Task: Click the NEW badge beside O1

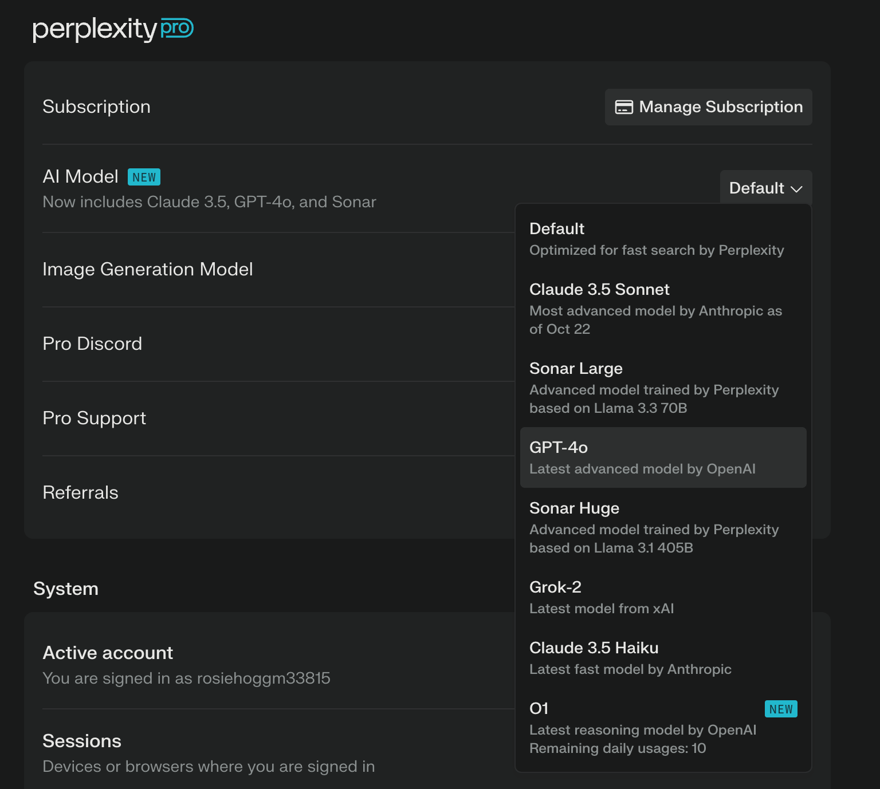Action: click(x=781, y=709)
